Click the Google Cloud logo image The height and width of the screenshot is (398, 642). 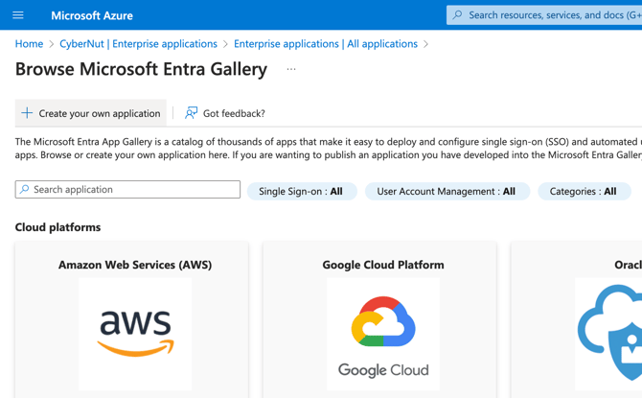coord(382,335)
